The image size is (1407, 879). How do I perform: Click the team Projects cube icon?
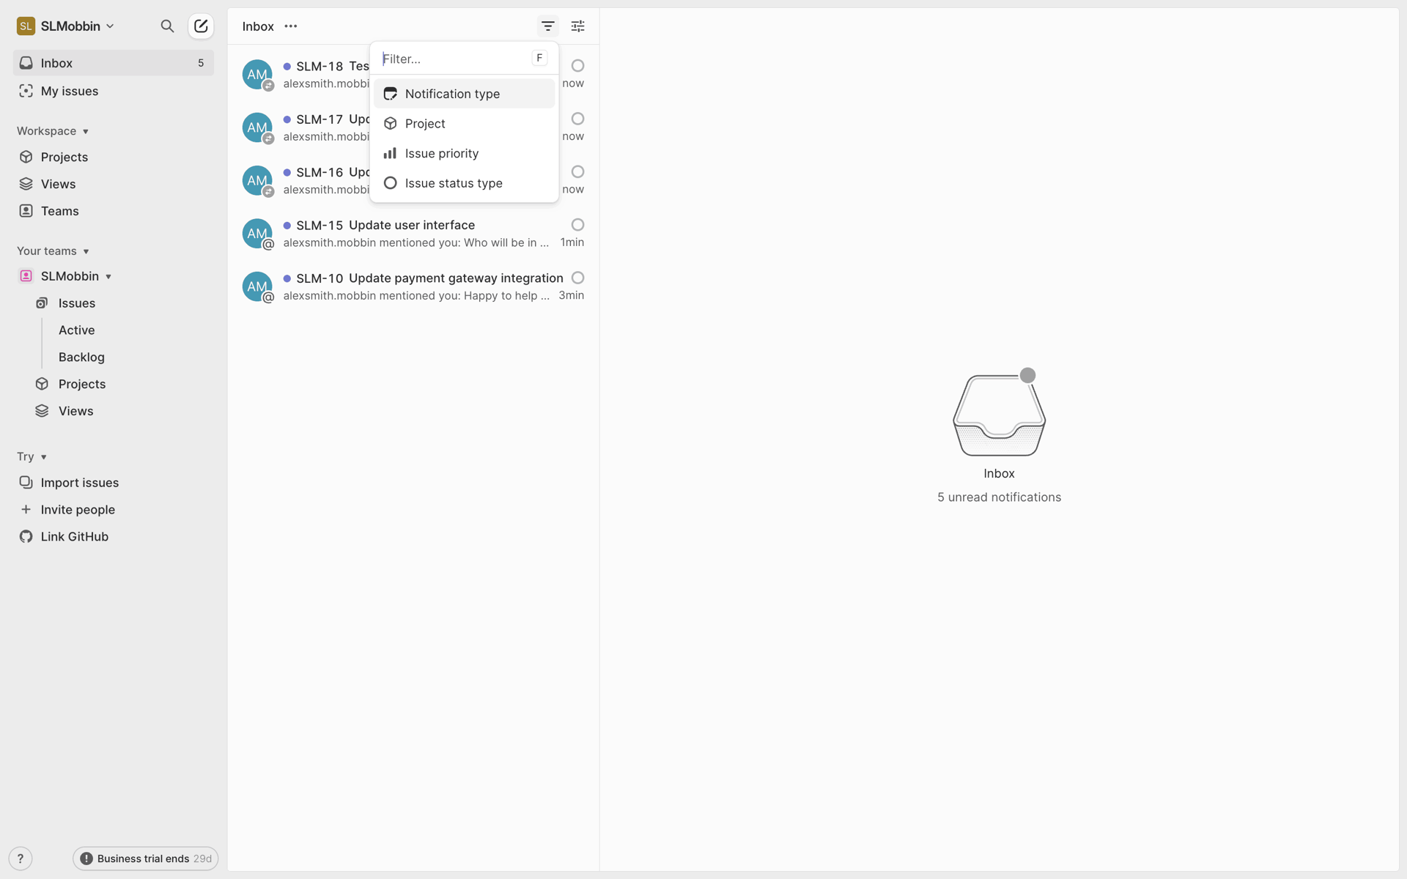(43, 384)
